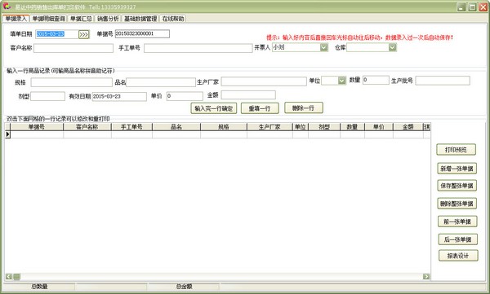
Task: Minimize the application window
Action: [x=461, y=7]
